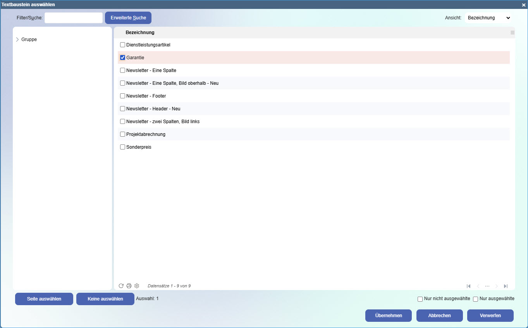Open the Ansicht dropdown
528x328 pixels.
(488, 18)
